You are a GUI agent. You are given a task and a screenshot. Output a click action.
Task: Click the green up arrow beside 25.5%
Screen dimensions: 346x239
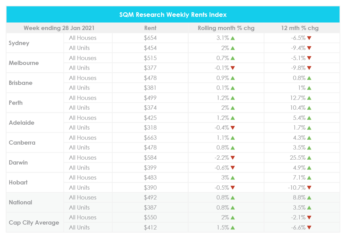pos(309,158)
